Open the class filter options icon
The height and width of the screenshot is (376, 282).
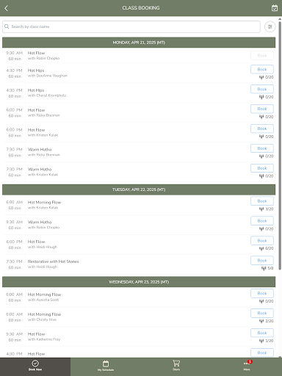coord(270,26)
